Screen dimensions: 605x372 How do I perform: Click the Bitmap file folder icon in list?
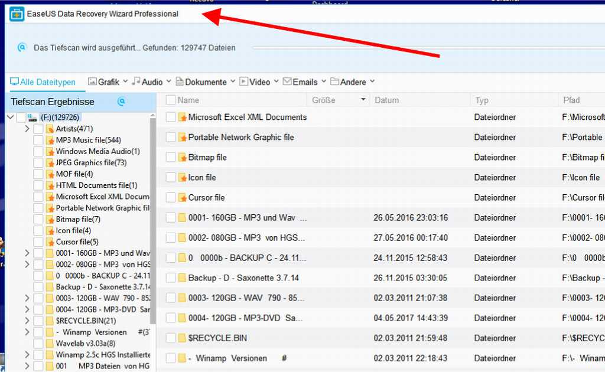tap(183, 158)
